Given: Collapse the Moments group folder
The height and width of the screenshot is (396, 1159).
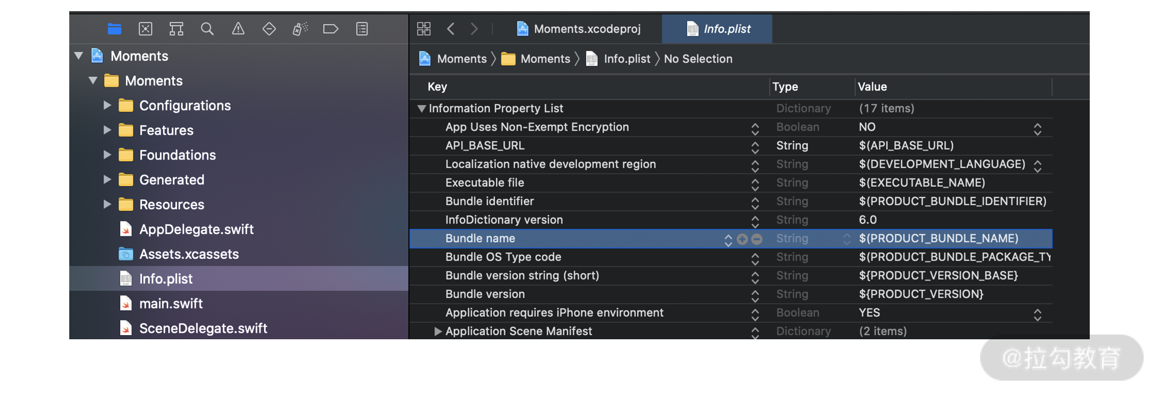Looking at the screenshot, I should coord(93,80).
